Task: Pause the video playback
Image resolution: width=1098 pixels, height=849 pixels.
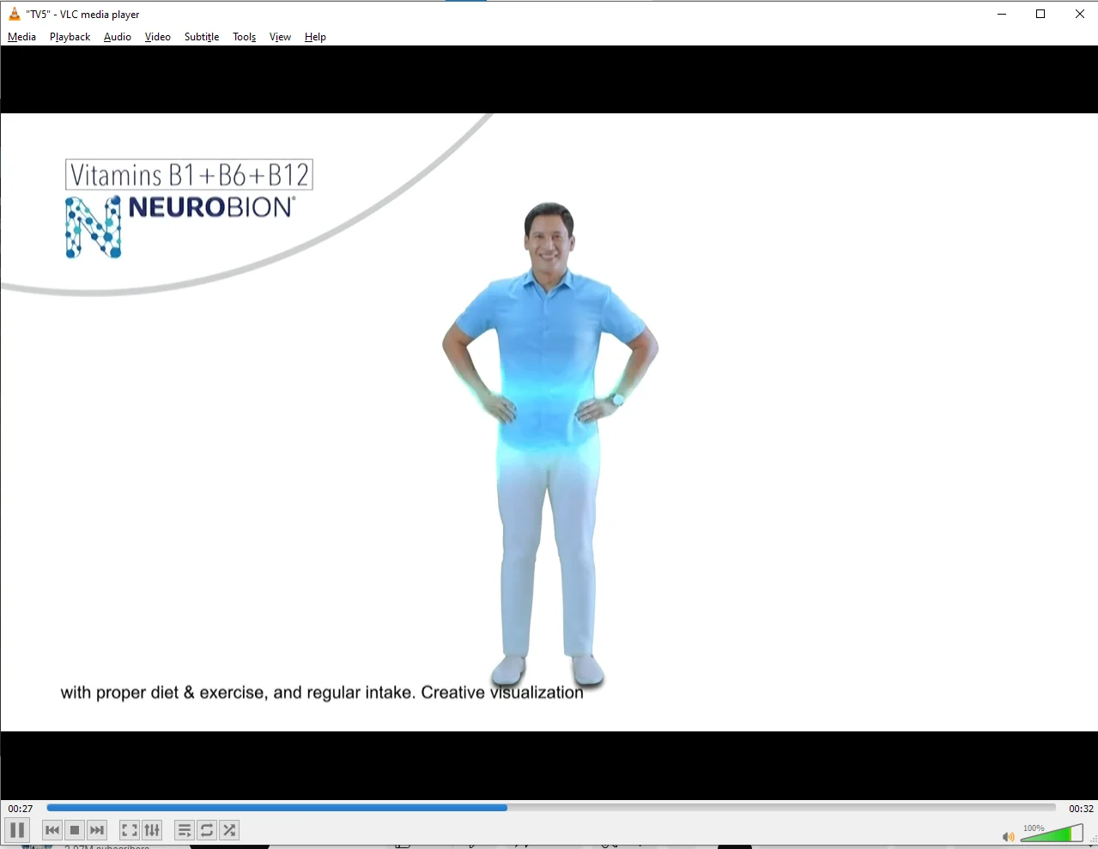Action: pyautogui.click(x=17, y=830)
